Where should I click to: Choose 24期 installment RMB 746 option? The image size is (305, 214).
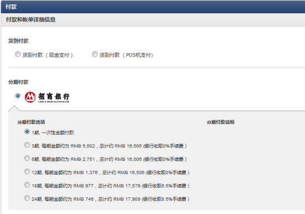coord(27,198)
